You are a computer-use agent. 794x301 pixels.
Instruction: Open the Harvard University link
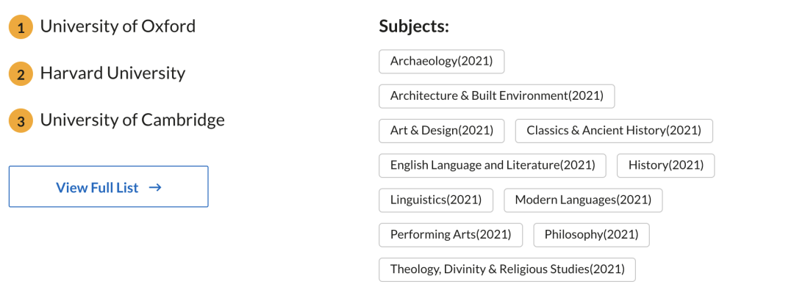(x=112, y=73)
